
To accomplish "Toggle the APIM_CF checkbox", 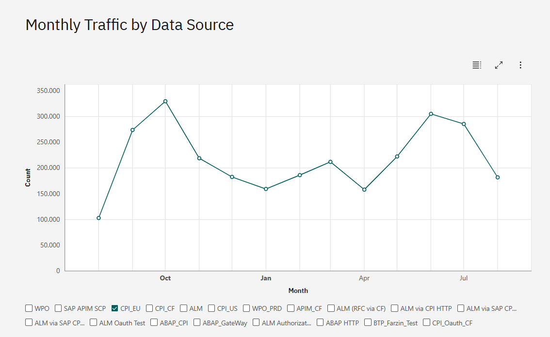I will point(291,308).
